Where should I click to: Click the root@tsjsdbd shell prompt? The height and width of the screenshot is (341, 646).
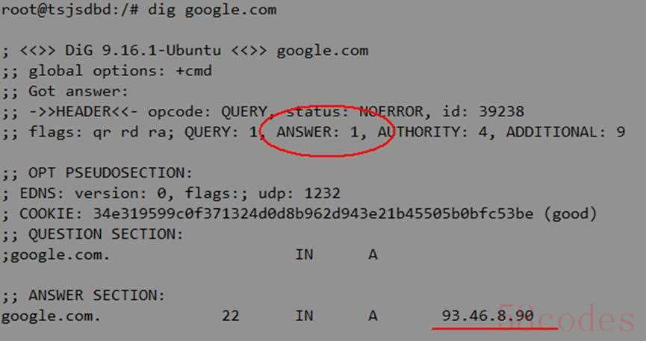click(70, 10)
